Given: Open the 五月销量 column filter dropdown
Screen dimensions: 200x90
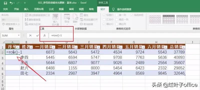Looking at the screenshot, I should [x=143, y=47].
